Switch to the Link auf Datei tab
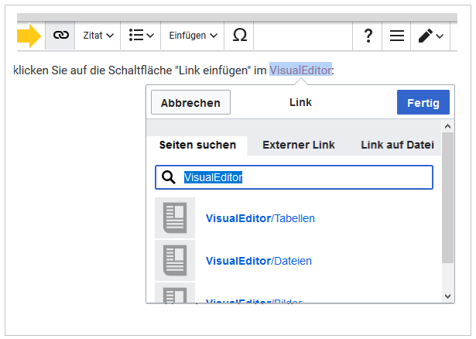Screen dimensions: 476x339 [396, 145]
